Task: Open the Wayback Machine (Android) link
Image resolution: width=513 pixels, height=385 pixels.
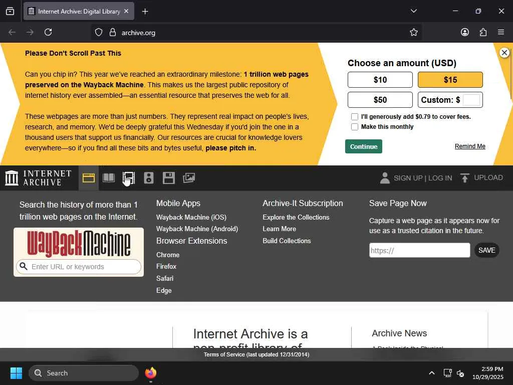Action: pos(197,229)
